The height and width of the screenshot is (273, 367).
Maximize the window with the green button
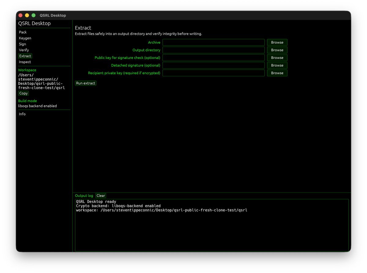(x=34, y=15)
